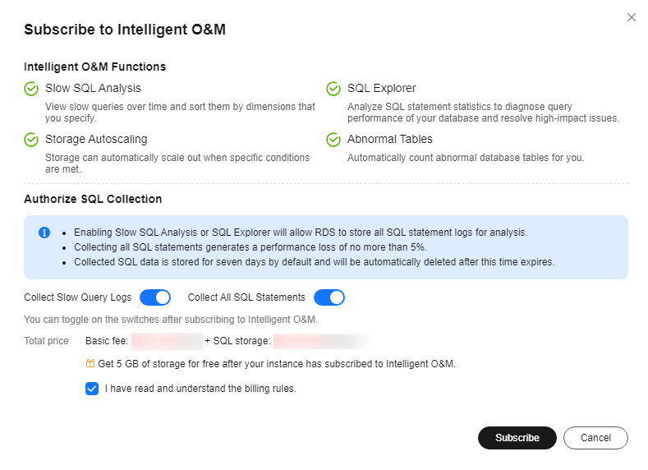Click the Slow SQL Analysis heading

point(93,88)
